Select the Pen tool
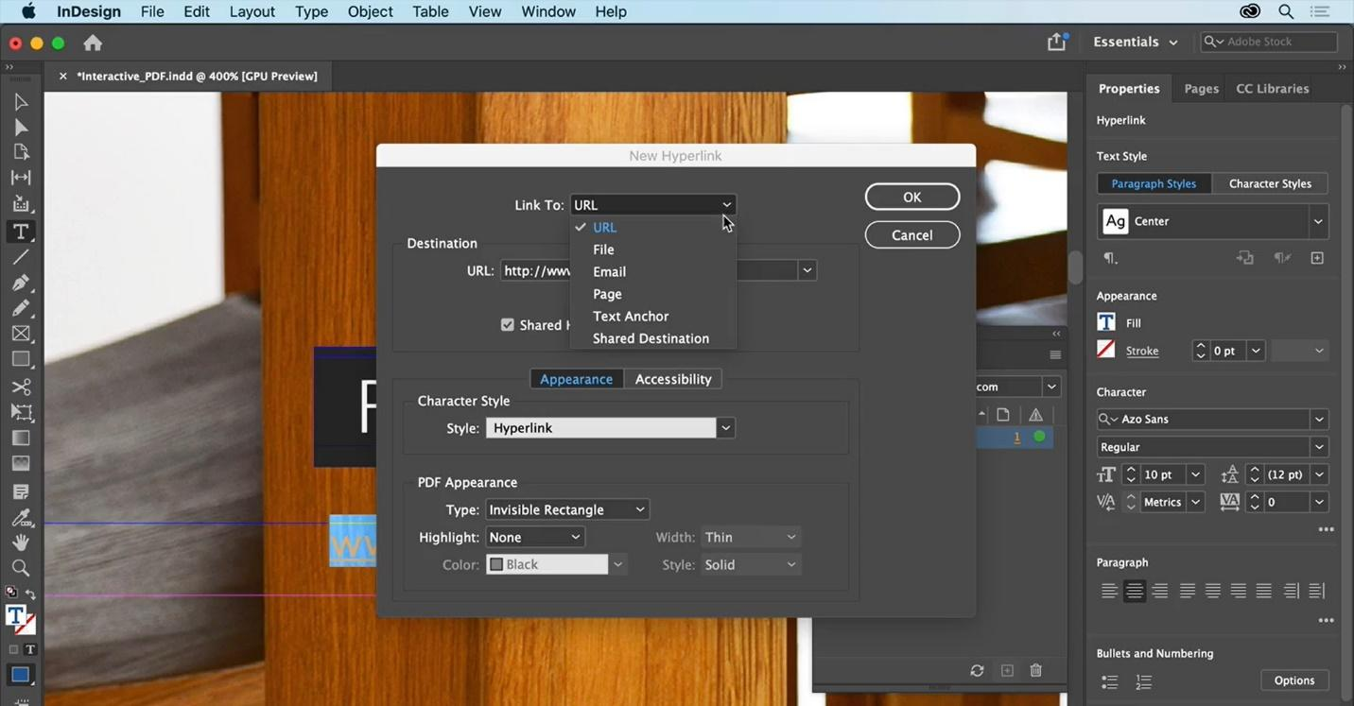This screenshot has height=706, width=1354. click(21, 282)
